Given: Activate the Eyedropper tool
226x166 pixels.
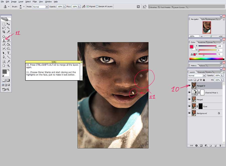Looking at the screenshot, I should pos(8,62).
